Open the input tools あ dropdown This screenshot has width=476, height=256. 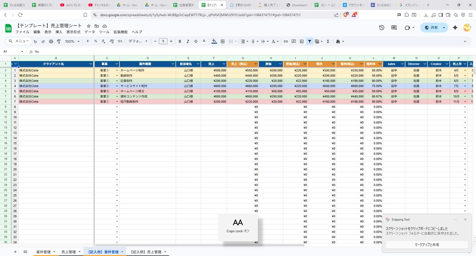click(x=339, y=41)
